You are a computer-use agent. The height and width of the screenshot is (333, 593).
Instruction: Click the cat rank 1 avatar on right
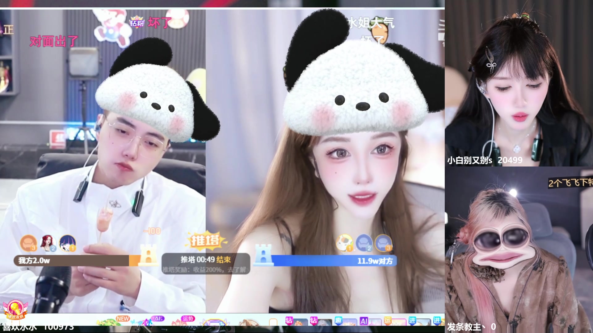[344, 243]
